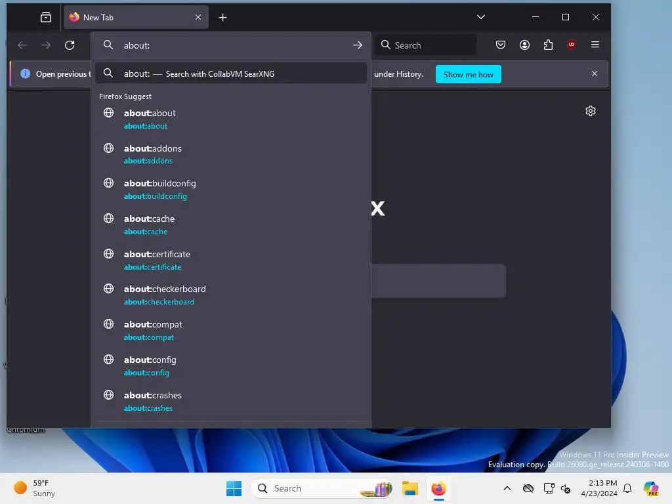Image resolution: width=672 pixels, height=504 pixels.
Task: Select the about:checkerboard suggestion
Action: pyautogui.click(x=232, y=295)
